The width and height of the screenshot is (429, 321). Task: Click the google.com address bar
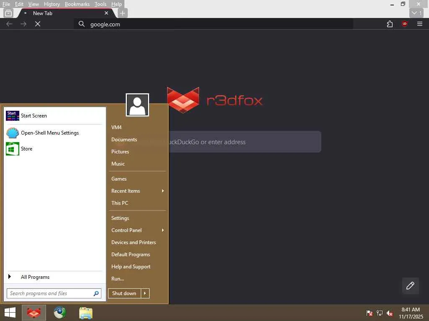tap(213, 24)
